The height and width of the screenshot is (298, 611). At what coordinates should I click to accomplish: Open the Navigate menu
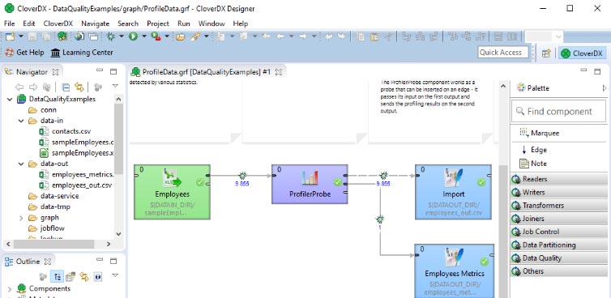point(95,23)
